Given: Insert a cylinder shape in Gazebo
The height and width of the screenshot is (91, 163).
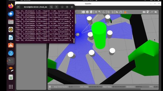Looking at the screenshot, I should 91,12.
